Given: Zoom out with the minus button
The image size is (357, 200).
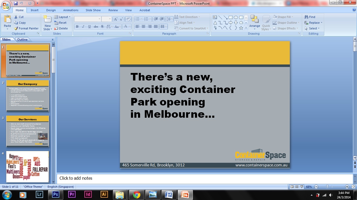Looking at the screenshot, I should click(316, 187).
